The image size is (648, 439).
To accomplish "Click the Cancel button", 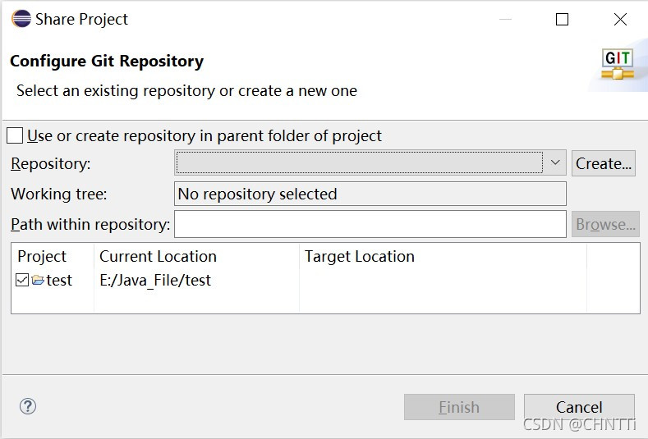I will [579, 407].
